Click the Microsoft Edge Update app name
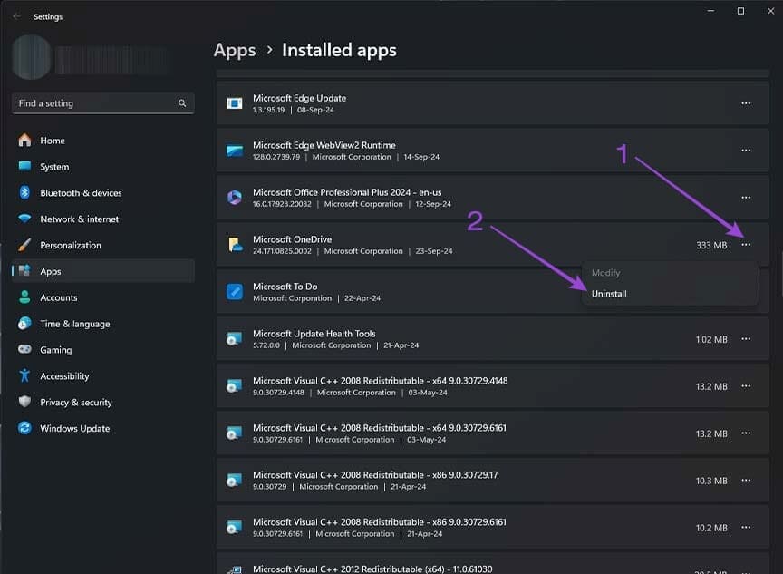 coord(299,98)
